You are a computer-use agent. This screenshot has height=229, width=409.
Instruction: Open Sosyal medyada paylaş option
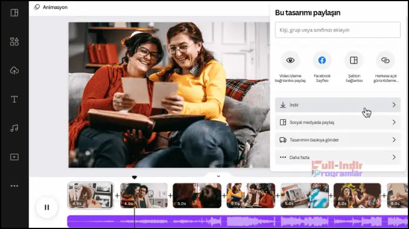[x=338, y=123]
